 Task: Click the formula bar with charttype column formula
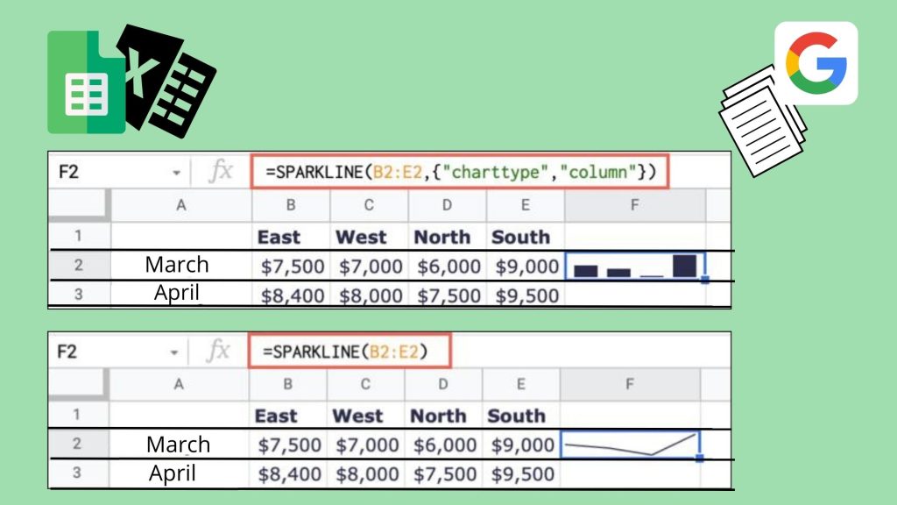pyautogui.click(x=459, y=172)
